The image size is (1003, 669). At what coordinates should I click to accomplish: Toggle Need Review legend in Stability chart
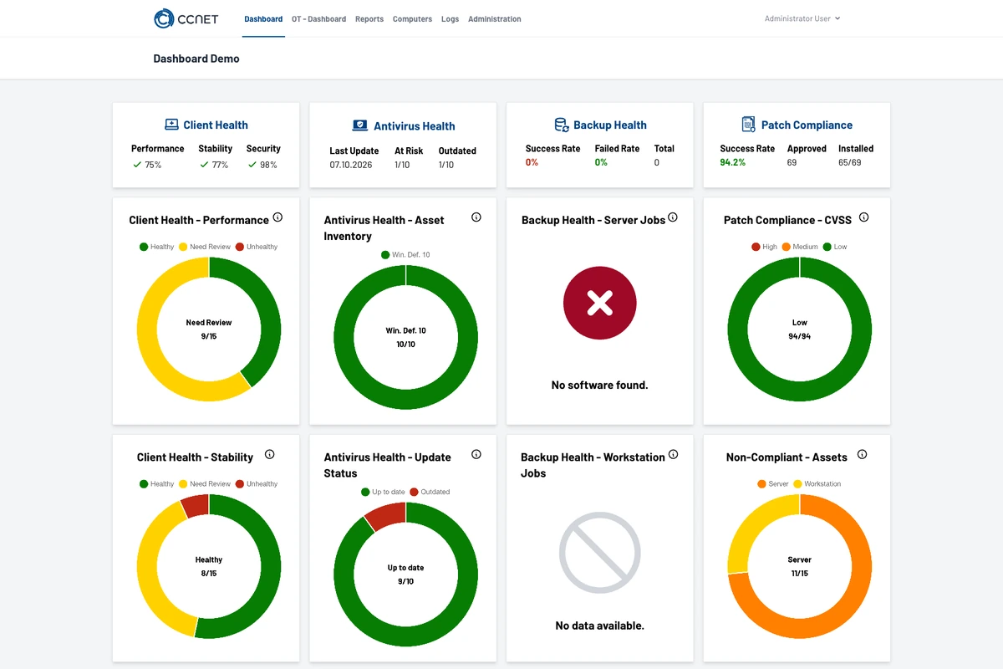204,484
